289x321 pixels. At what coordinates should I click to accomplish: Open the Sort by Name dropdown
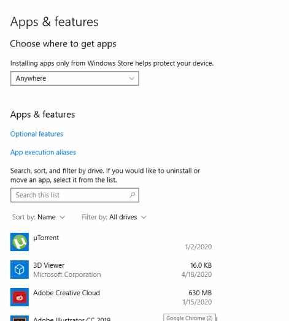tap(39, 217)
